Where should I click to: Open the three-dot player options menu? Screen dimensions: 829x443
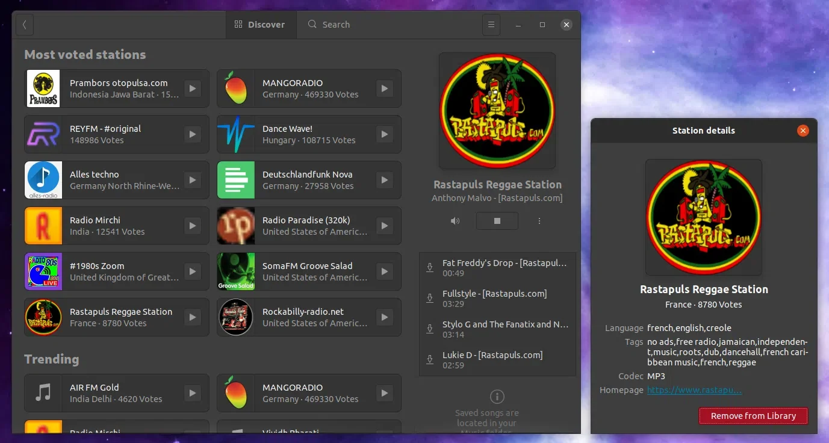point(539,221)
